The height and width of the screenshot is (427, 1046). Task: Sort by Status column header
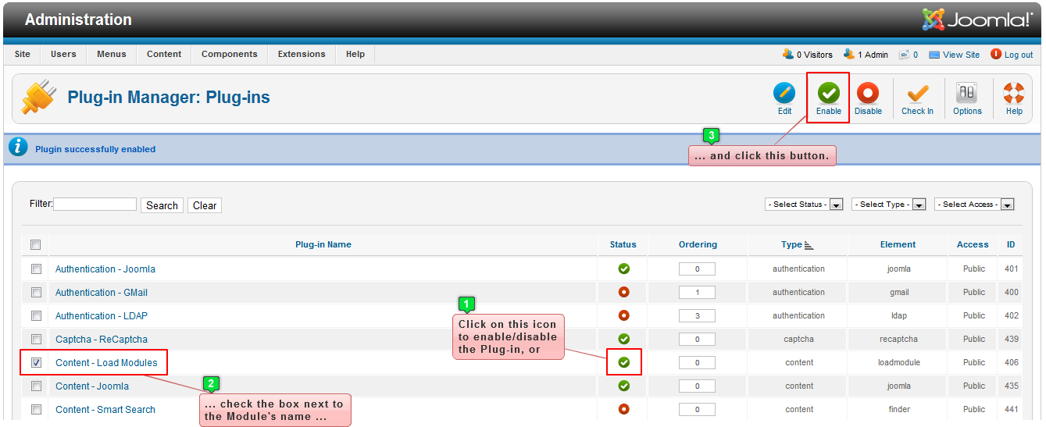pos(623,244)
